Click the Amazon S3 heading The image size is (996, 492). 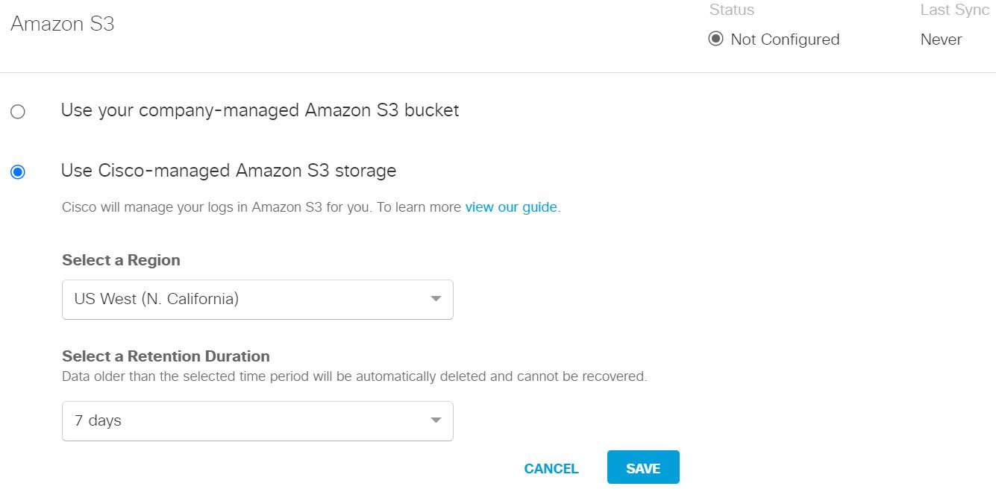pos(63,24)
